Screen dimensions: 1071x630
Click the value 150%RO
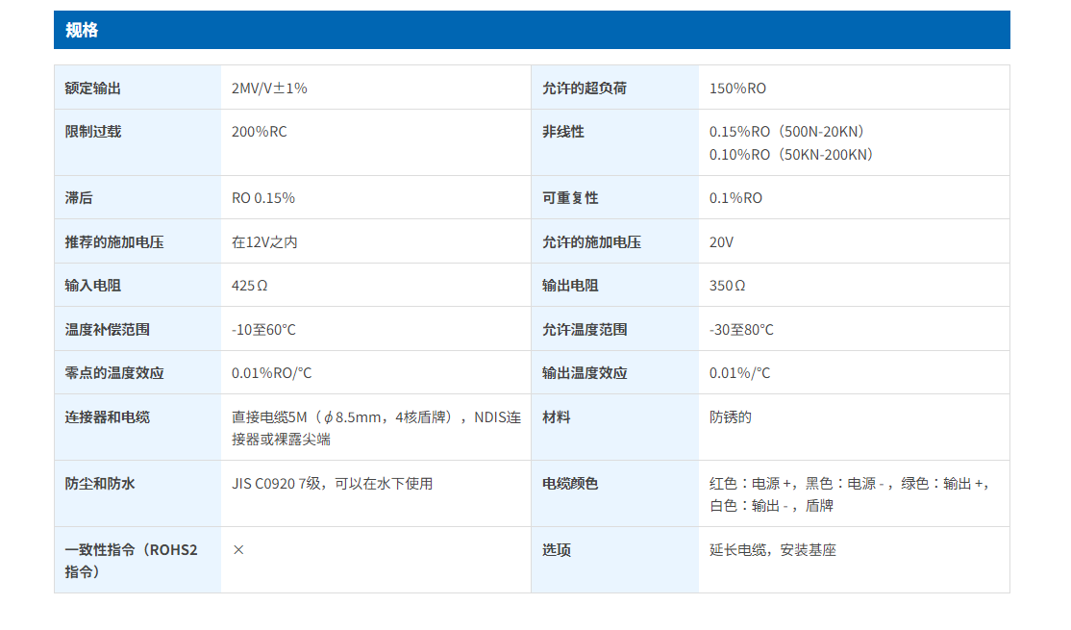coord(737,88)
